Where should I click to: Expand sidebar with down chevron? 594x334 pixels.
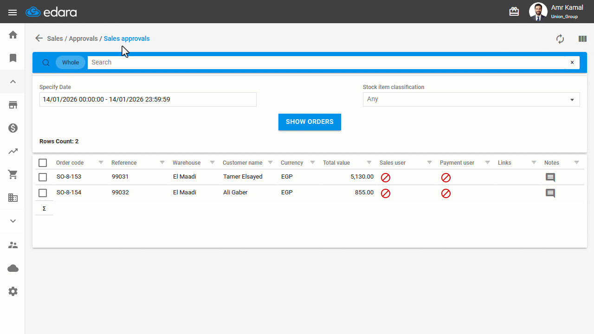coord(13,221)
